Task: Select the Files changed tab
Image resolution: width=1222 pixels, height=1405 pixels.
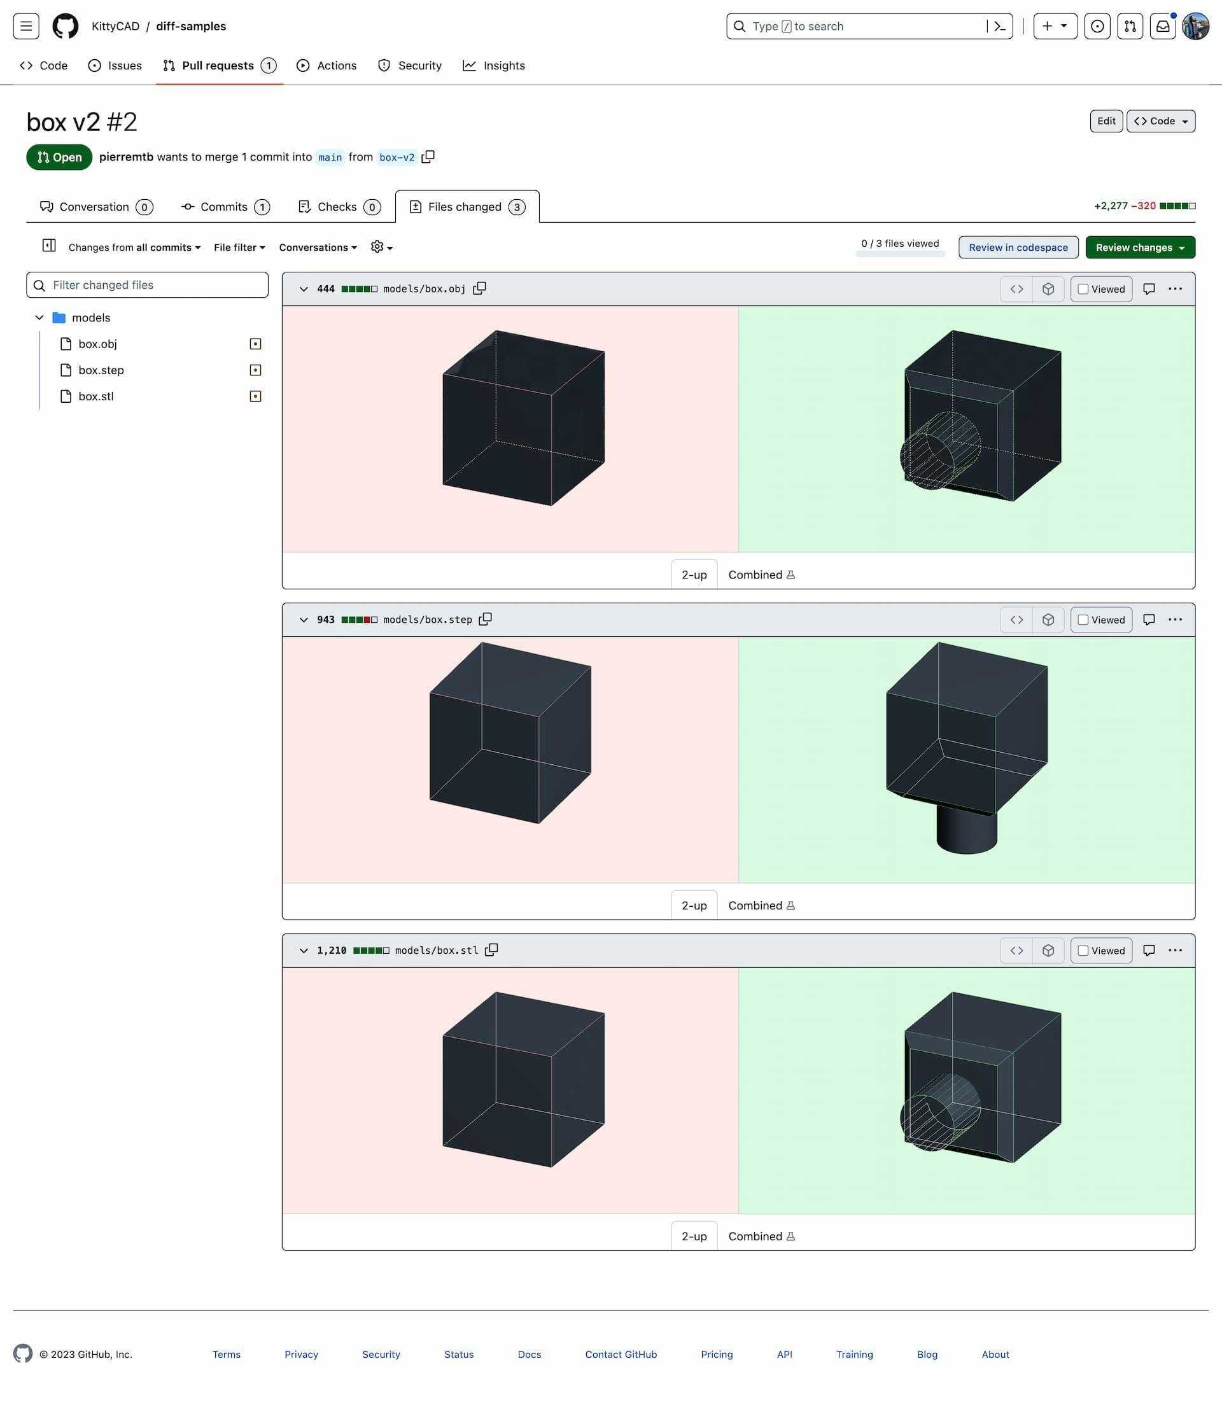Action: tap(467, 206)
